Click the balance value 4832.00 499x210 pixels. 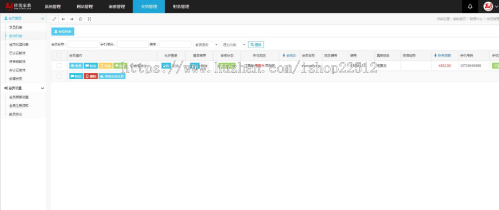(x=445, y=66)
